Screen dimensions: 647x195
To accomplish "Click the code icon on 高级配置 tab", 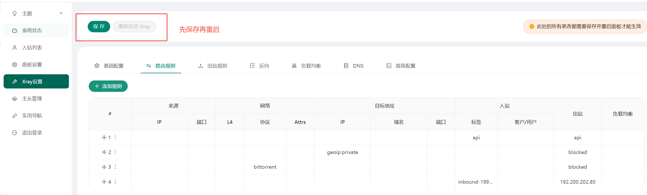I will pyautogui.click(x=389, y=66).
